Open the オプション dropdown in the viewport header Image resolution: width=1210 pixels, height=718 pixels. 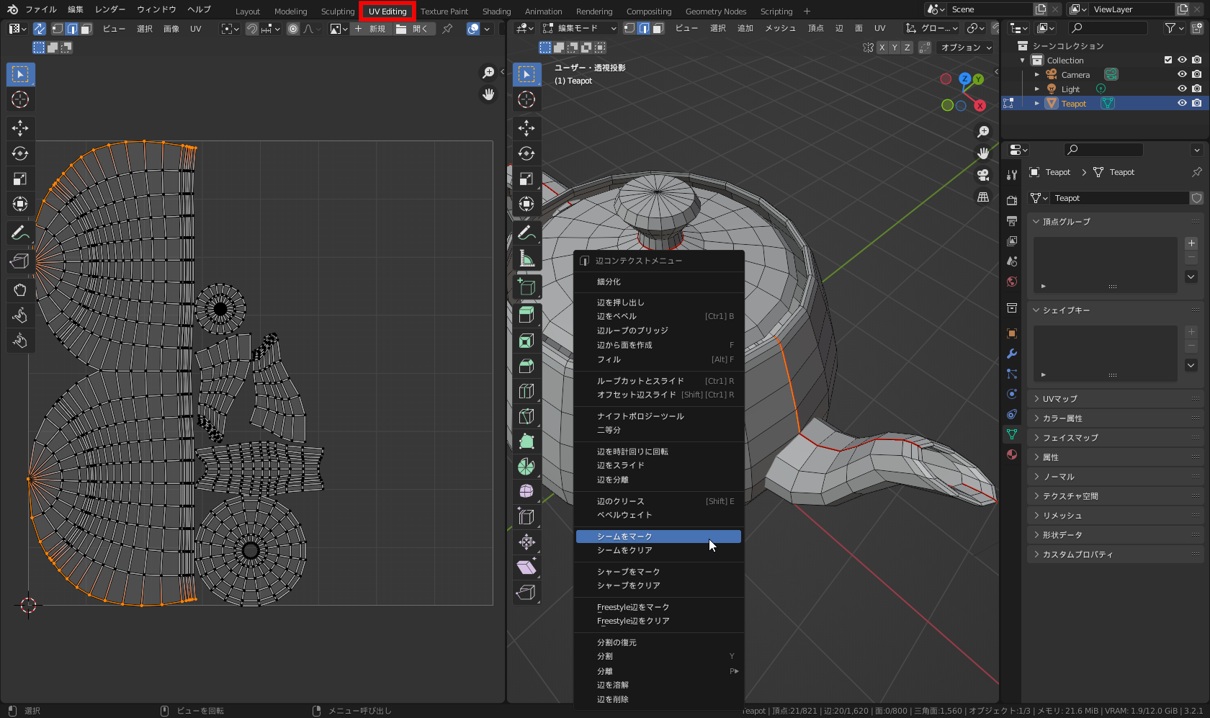click(964, 47)
